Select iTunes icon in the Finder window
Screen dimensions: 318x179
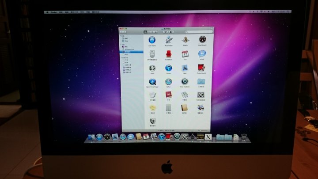pyautogui.click(x=169, y=68)
